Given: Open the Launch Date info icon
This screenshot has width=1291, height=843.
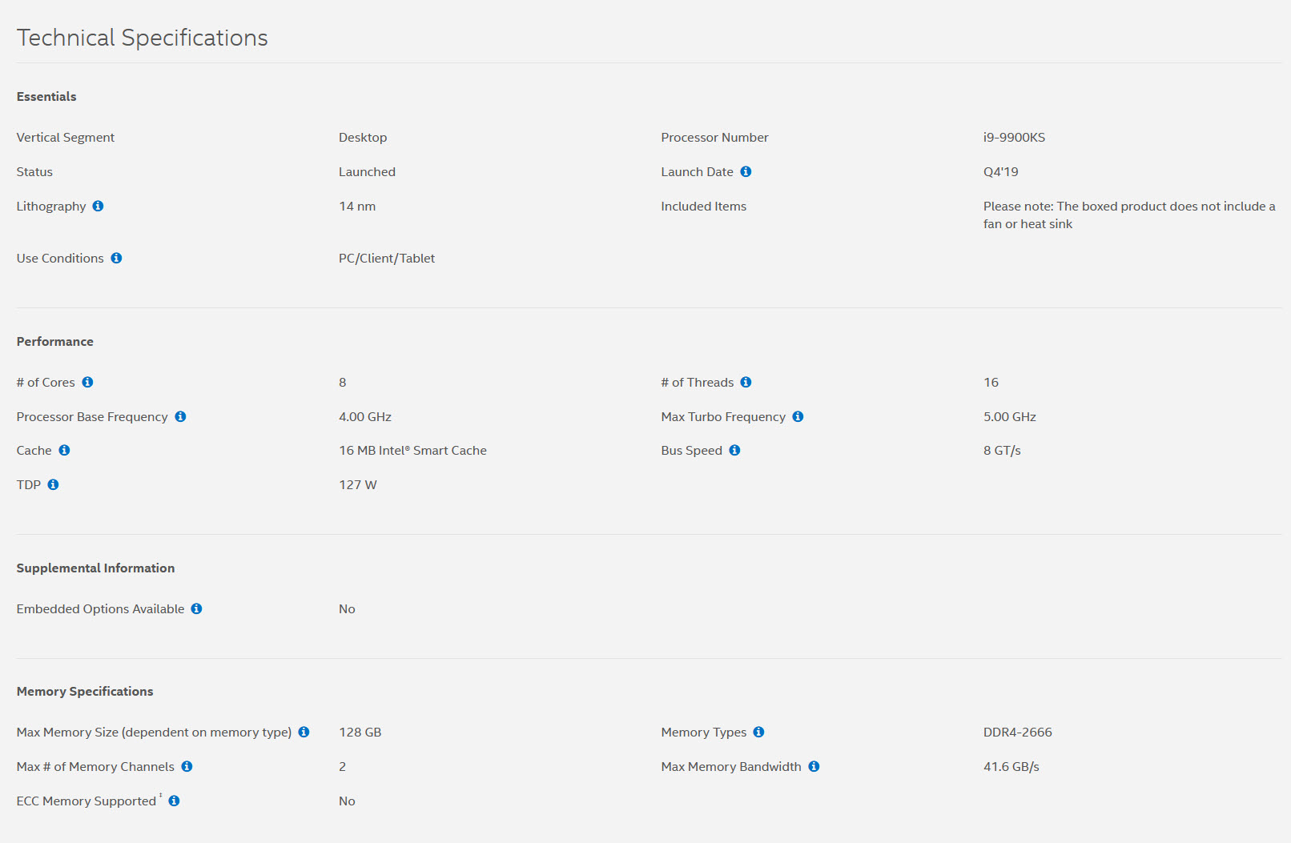Looking at the screenshot, I should click(x=746, y=171).
